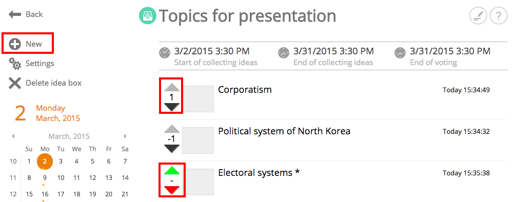Click the Delete idea box X icon
Viewport: 516px width, 202px height.
pos(15,83)
